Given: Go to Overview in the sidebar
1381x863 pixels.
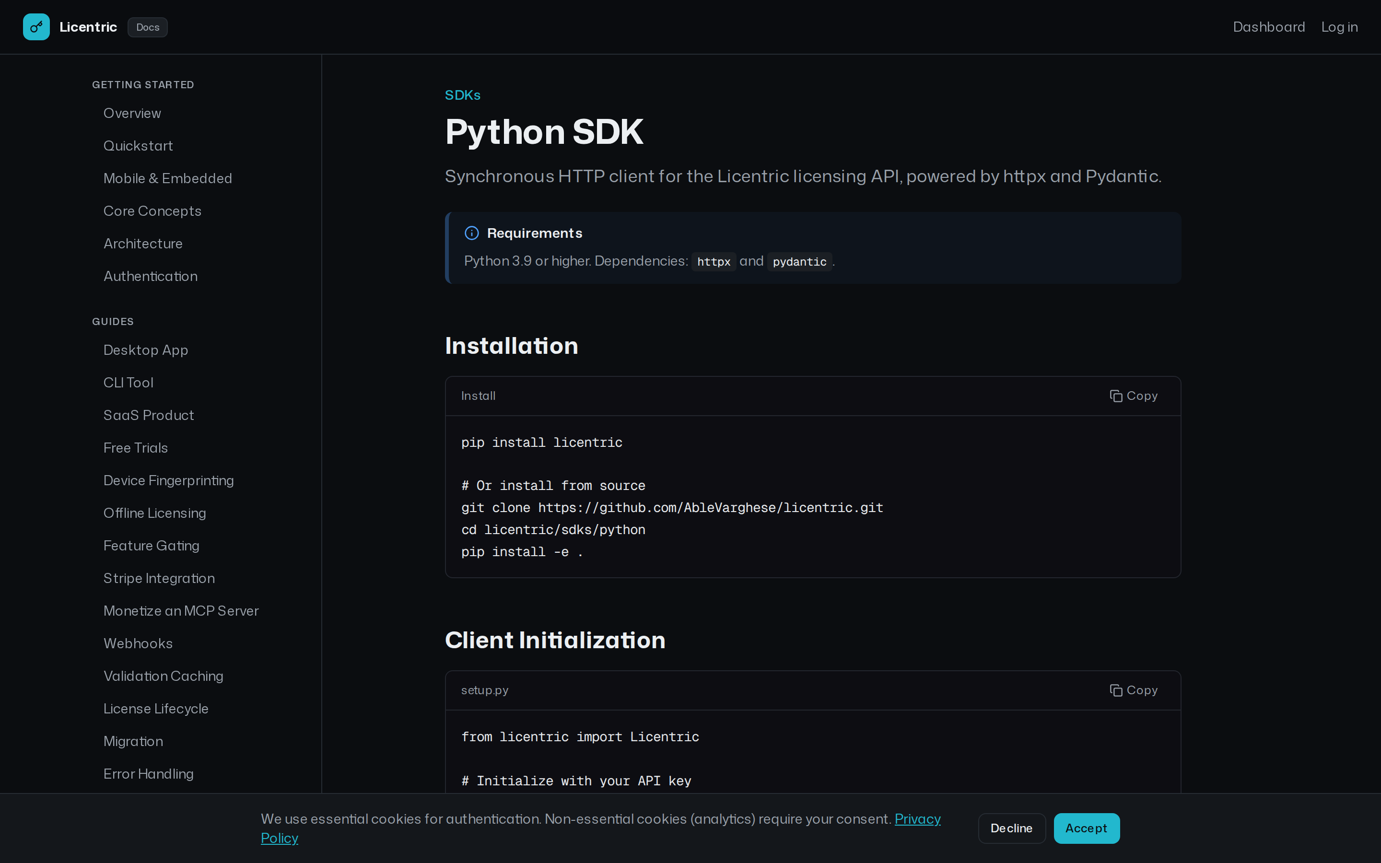Looking at the screenshot, I should coord(132,113).
